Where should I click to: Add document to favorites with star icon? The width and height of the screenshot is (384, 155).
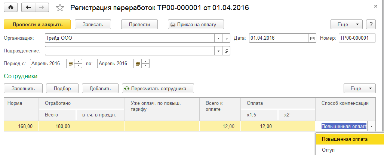tap(60, 7)
